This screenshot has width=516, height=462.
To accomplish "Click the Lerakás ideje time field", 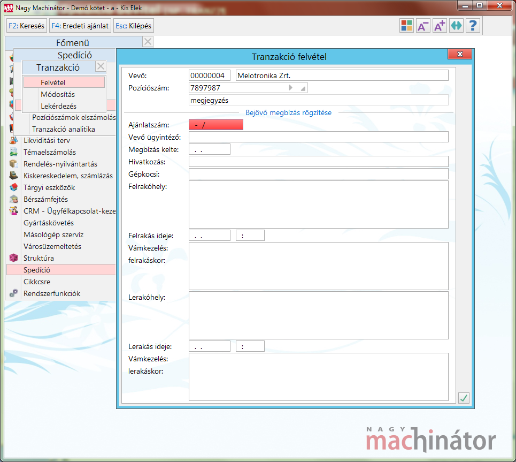I will tap(250, 346).
